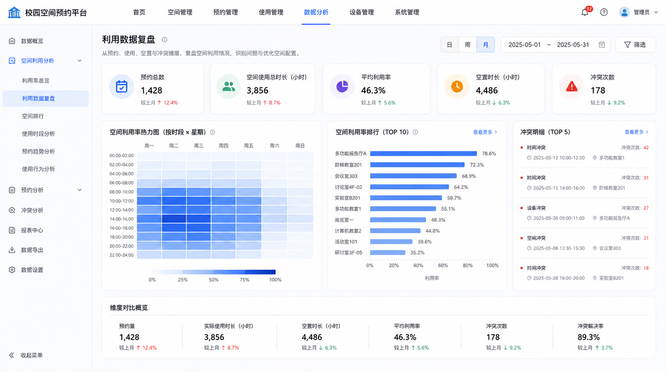Click the 研讨室3F-05 bar in ranking chart
This screenshot has width=666, height=372.
(x=387, y=252)
